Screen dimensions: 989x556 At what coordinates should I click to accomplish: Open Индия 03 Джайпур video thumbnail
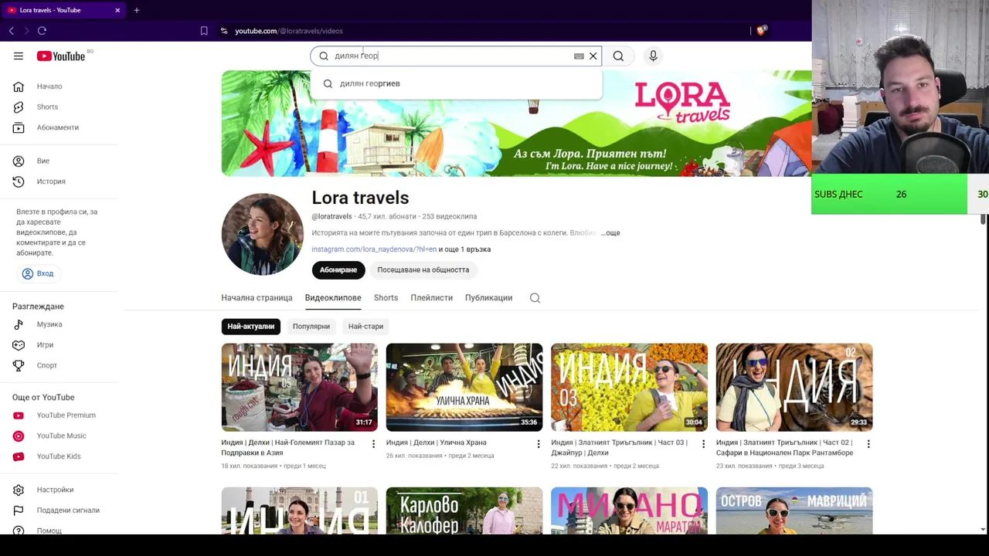[x=629, y=387]
